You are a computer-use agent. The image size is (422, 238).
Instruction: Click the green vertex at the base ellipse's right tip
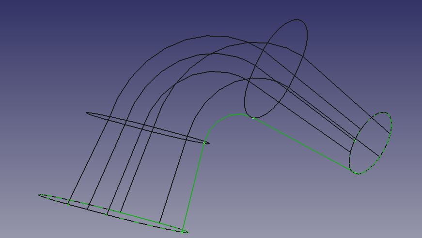(x=183, y=232)
